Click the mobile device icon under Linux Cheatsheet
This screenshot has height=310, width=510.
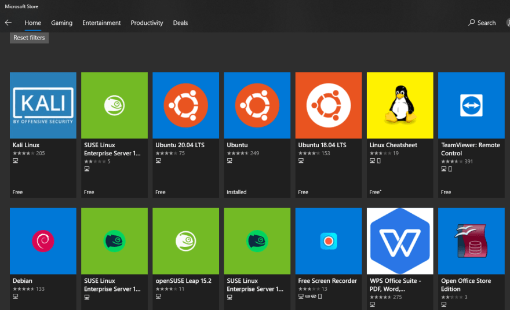tap(378, 161)
